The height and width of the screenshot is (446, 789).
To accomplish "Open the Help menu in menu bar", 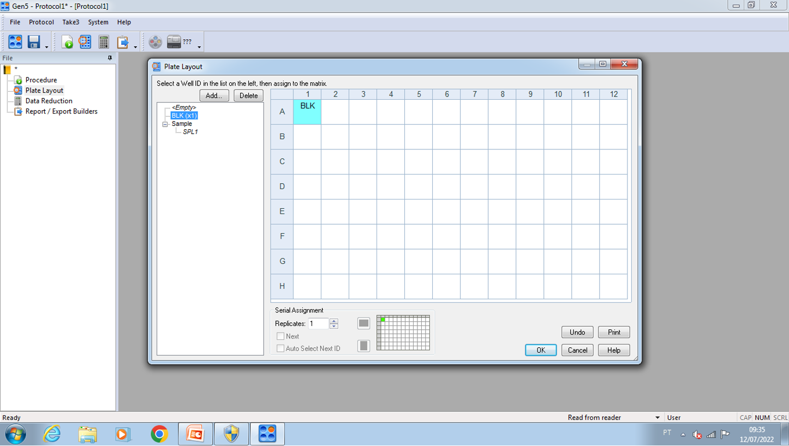I will (124, 22).
